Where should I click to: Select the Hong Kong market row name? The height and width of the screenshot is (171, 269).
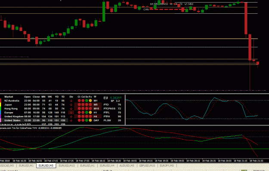click(x=11, y=109)
